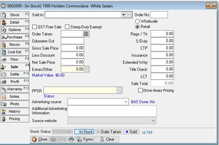Image resolution: width=219 pixels, height=145 pixels.
Task: Click the Close button
Action: coord(39,139)
